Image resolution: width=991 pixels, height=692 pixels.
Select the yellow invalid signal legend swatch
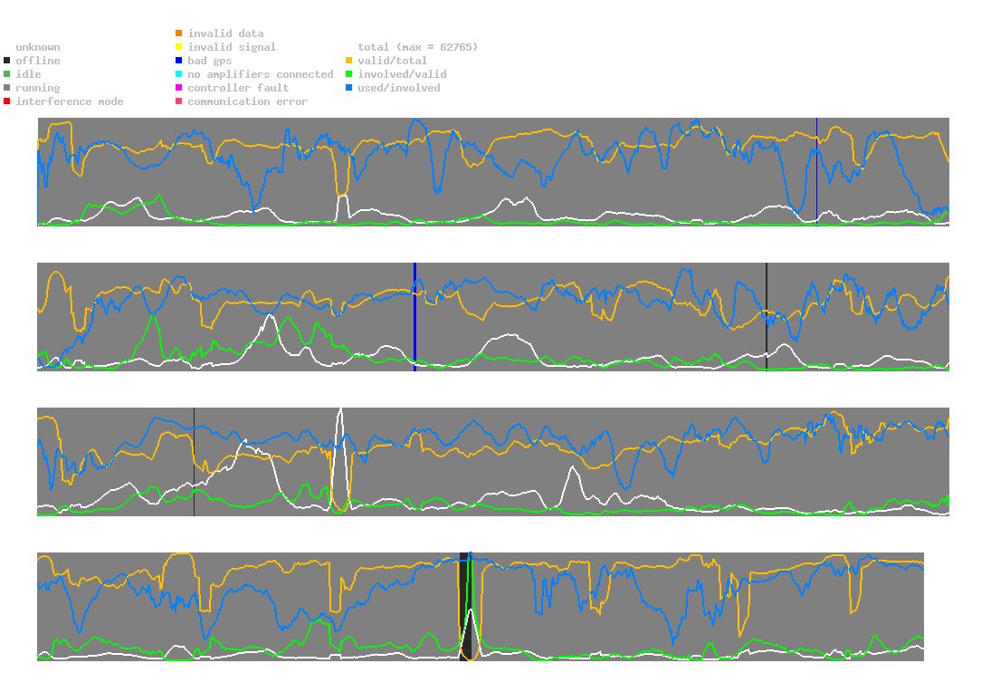(179, 47)
